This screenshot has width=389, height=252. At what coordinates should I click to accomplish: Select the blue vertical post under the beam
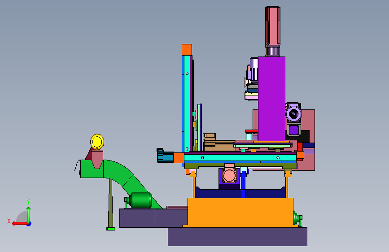243,185
